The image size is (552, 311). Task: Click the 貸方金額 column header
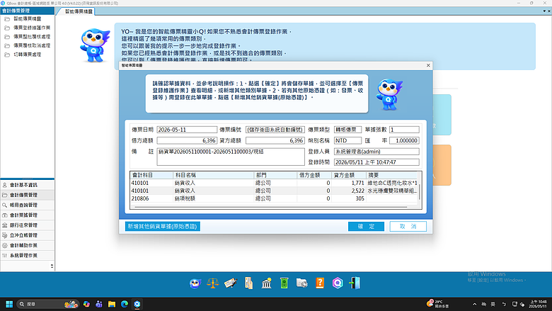tap(348, 175)
